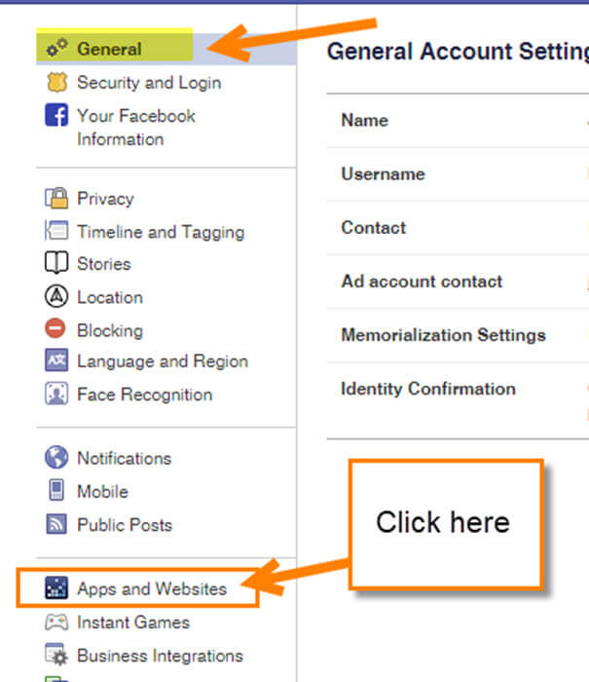Select Language and Region in sidebar
589x682 pixels.
click(x=163, y=361)
